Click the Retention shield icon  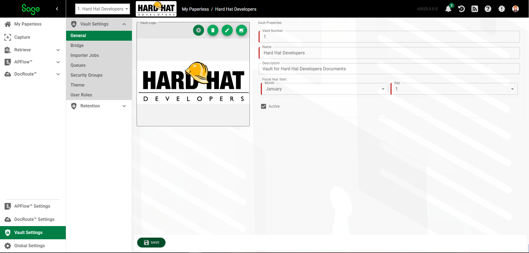coord(74,106)
